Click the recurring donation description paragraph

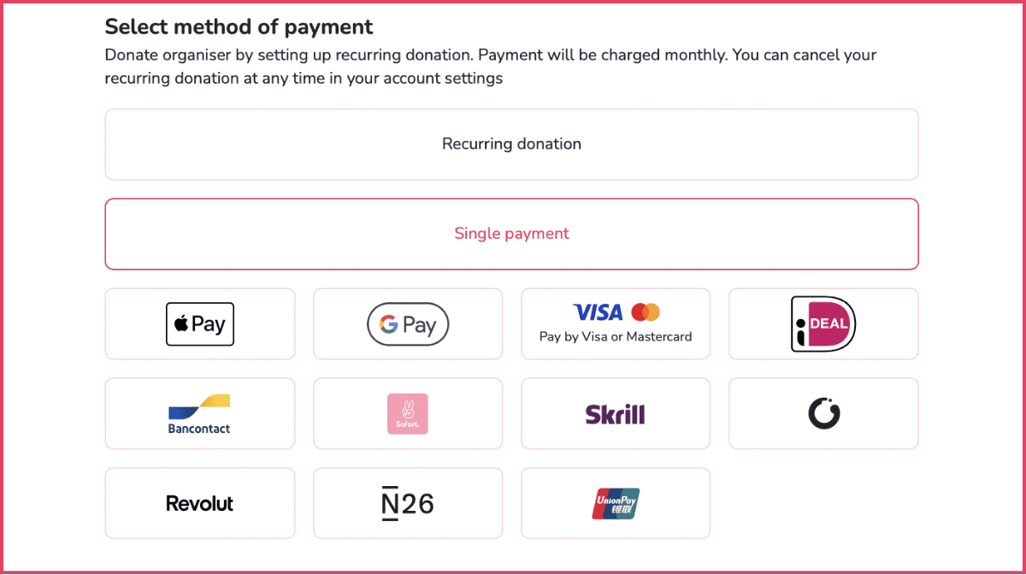[491, 67]
